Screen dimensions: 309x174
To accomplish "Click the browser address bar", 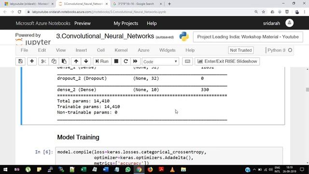I will (138, 12).
